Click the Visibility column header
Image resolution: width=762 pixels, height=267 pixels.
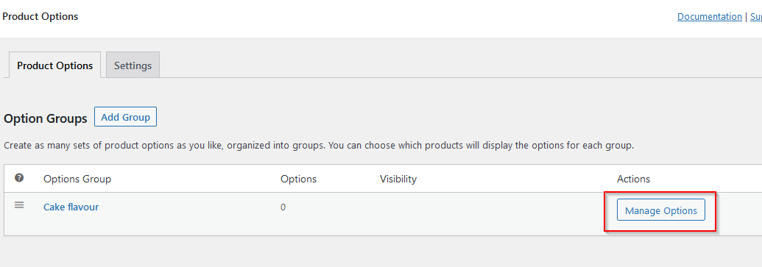click(398, 179)
